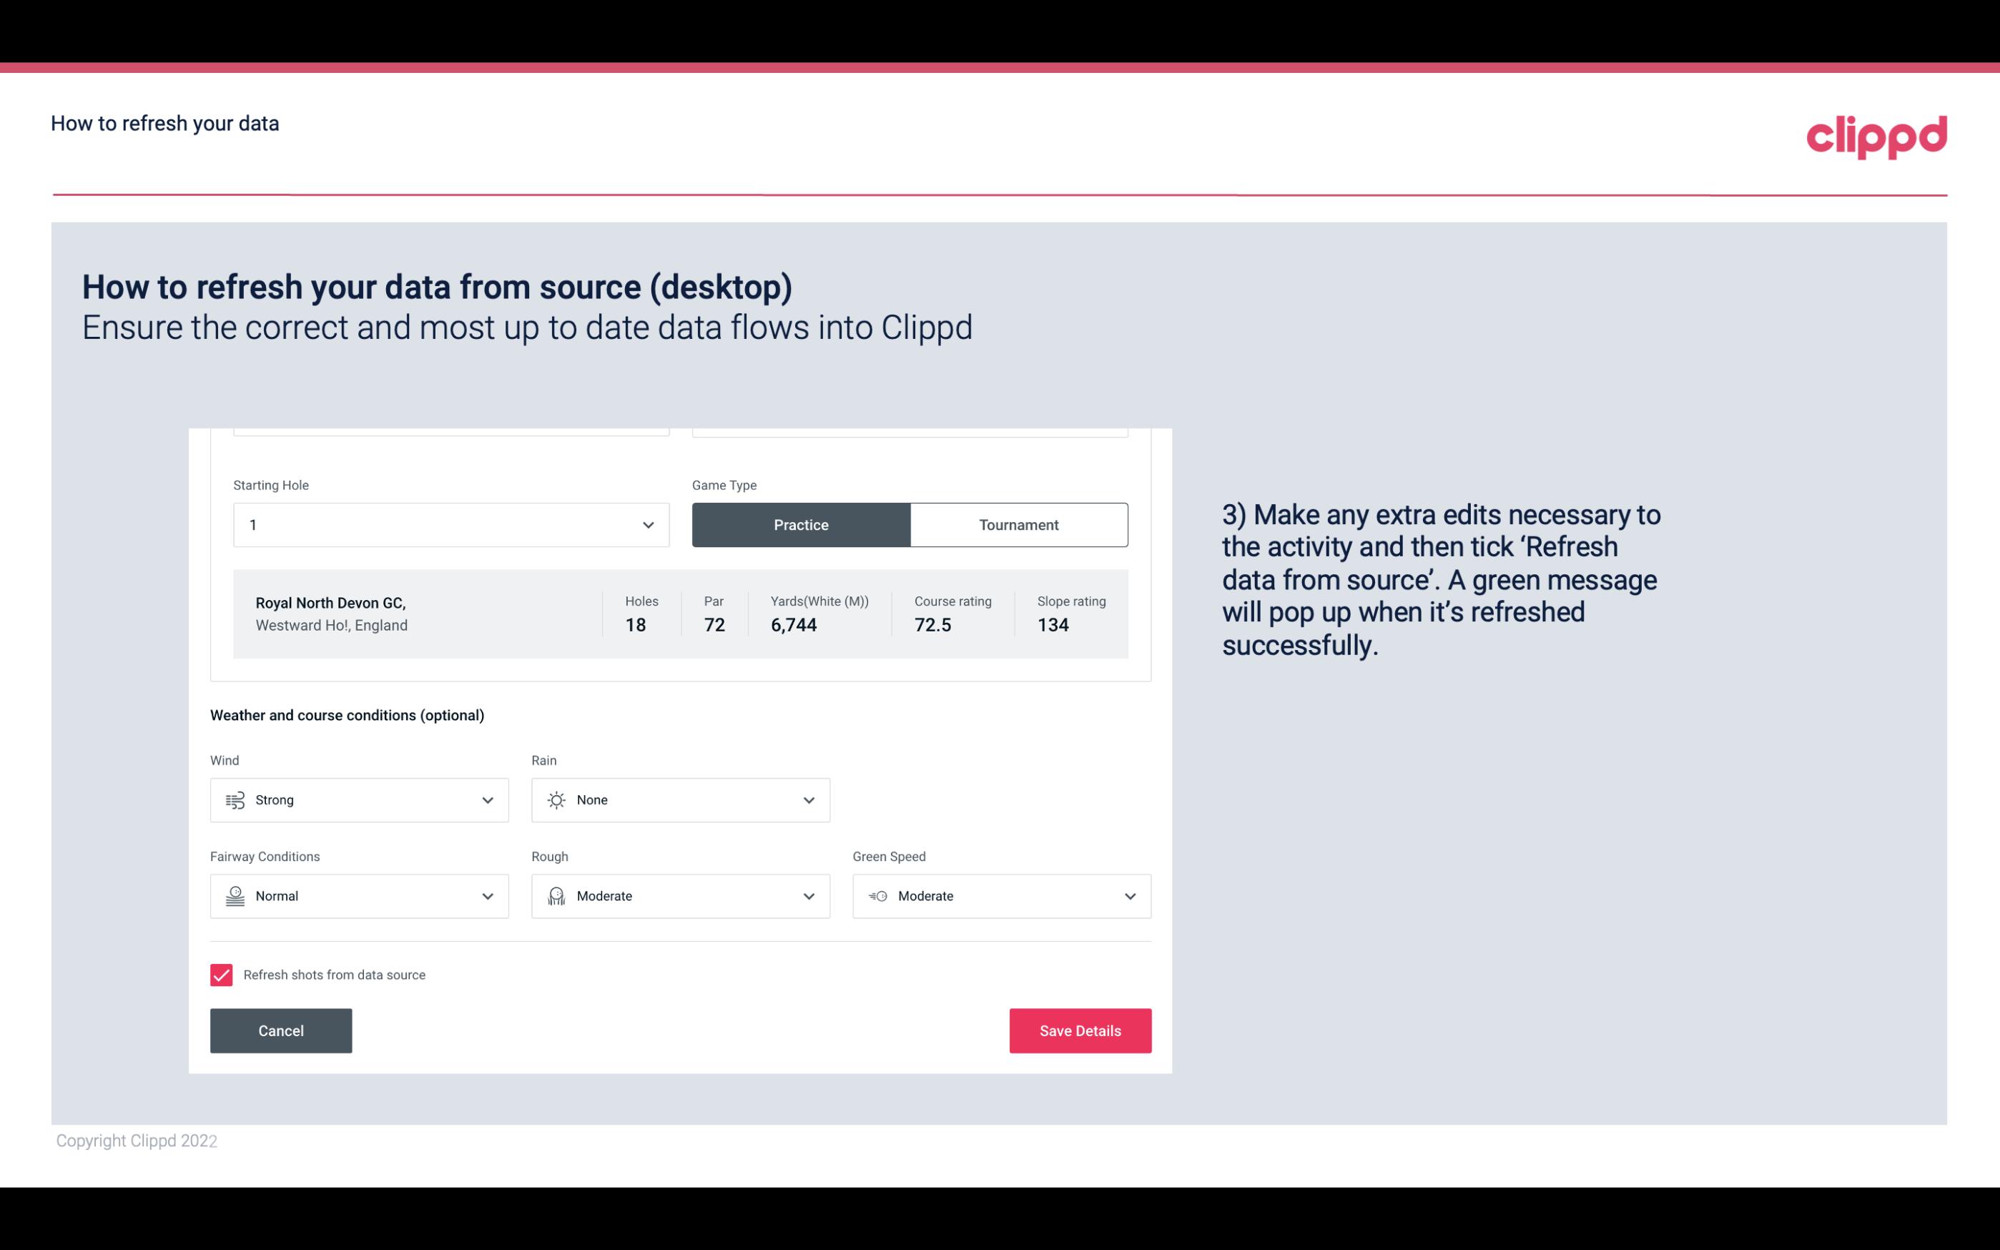Click the Cancel button

[281, 1030]
